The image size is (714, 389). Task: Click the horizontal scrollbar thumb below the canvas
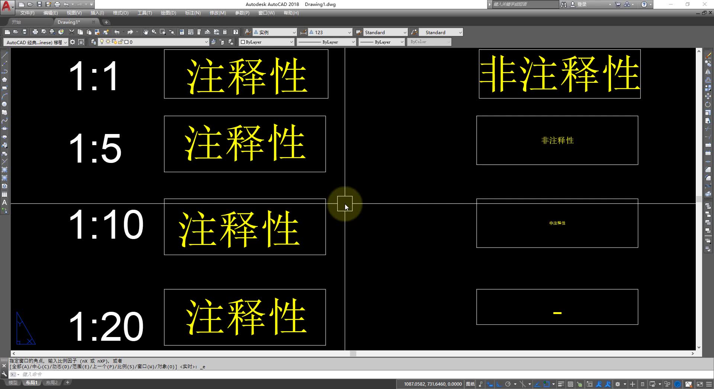click(x=353, y=354)
